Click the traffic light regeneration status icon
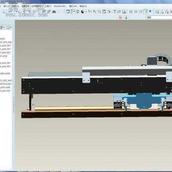172x172 pixels. [x=126, y=17]
